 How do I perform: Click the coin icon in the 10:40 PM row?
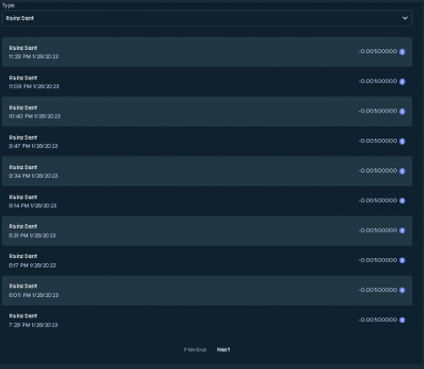(x=402, y=112)
